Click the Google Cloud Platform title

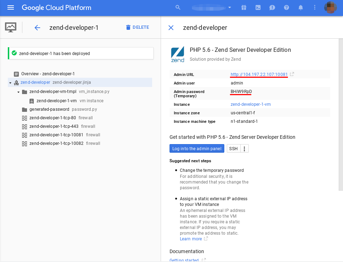pos(57,8)
